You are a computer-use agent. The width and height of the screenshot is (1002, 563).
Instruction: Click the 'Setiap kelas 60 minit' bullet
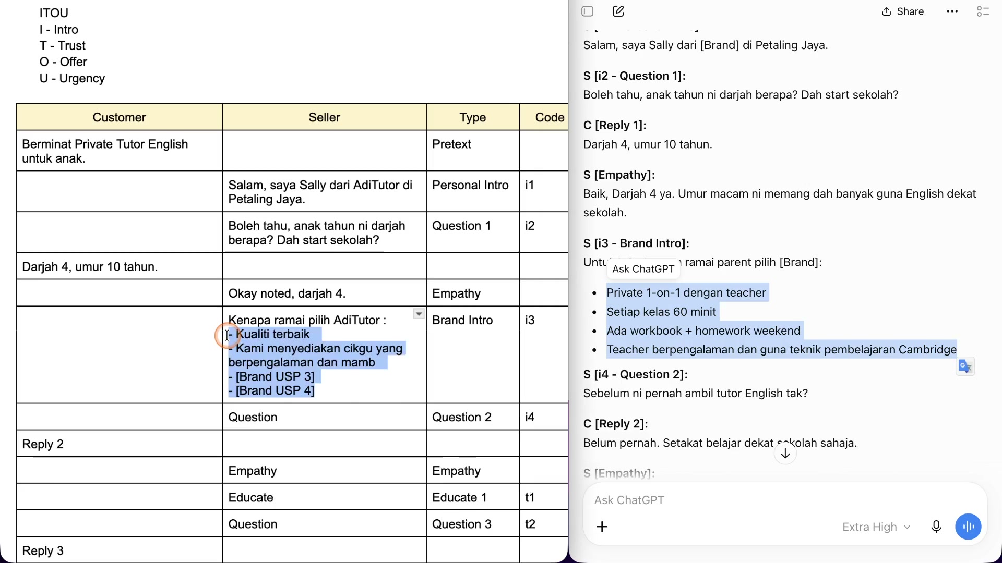(661, 312)
